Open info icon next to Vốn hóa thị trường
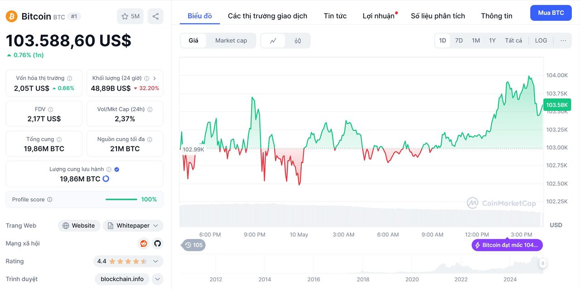580x289 pixels. [69, 78]
